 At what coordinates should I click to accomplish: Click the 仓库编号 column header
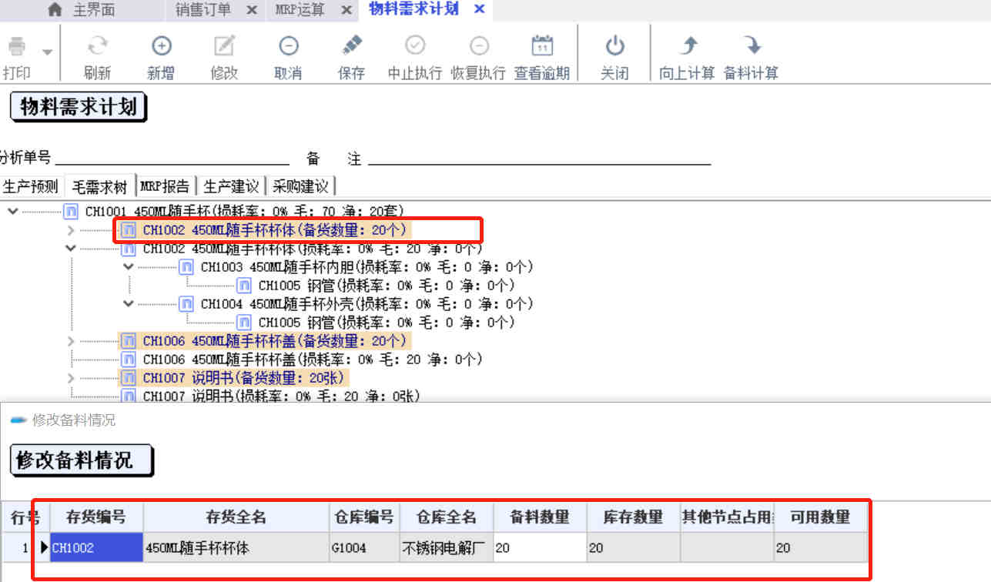coord(364,517)
